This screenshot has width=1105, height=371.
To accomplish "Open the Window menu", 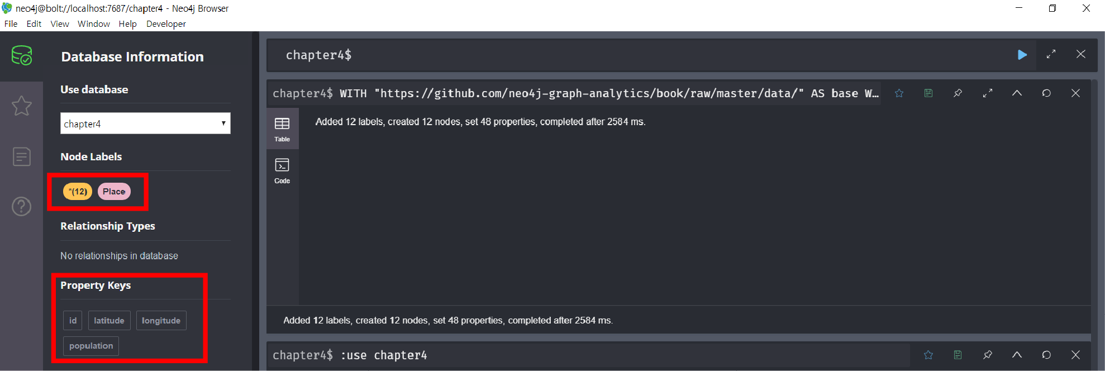I will 94,24.
